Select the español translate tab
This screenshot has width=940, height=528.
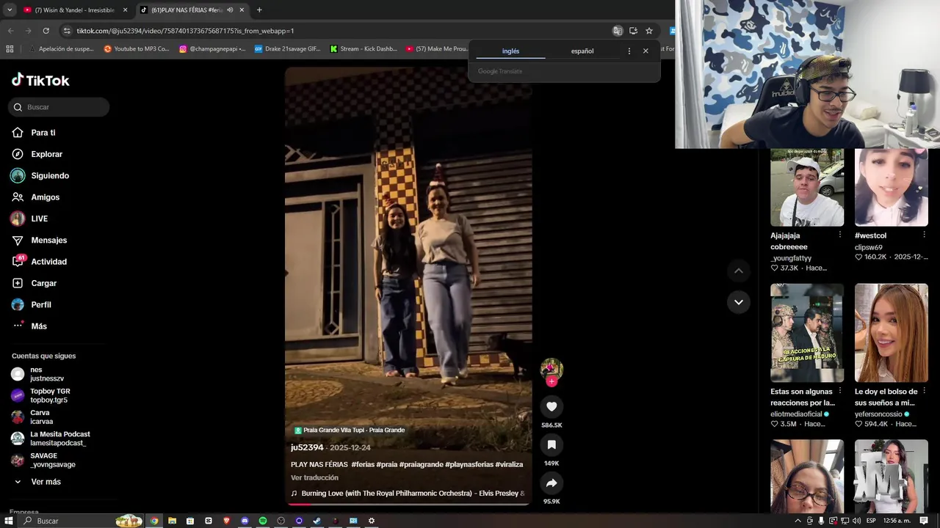tap(582, 51)
